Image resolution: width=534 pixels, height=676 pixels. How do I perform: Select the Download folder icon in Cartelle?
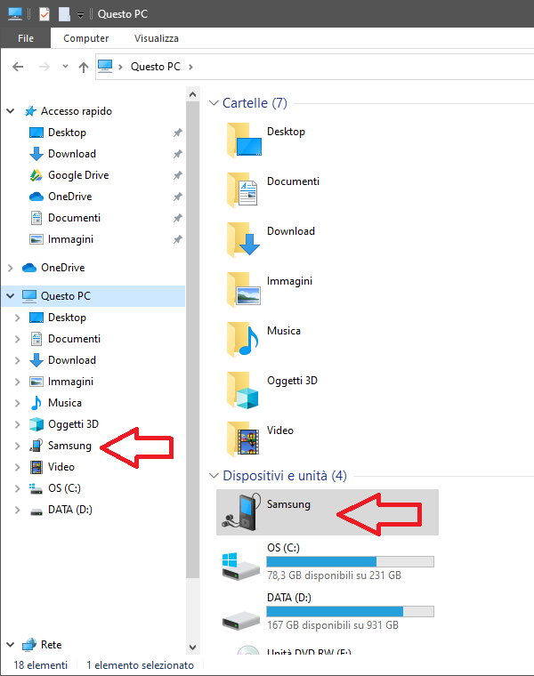244,239
